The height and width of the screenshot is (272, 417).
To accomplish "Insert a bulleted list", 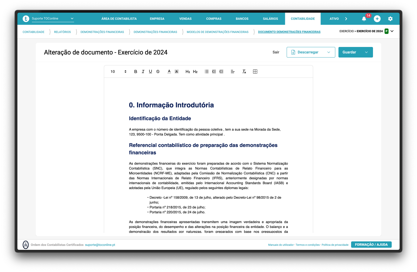I will click(x=207, y=71).
